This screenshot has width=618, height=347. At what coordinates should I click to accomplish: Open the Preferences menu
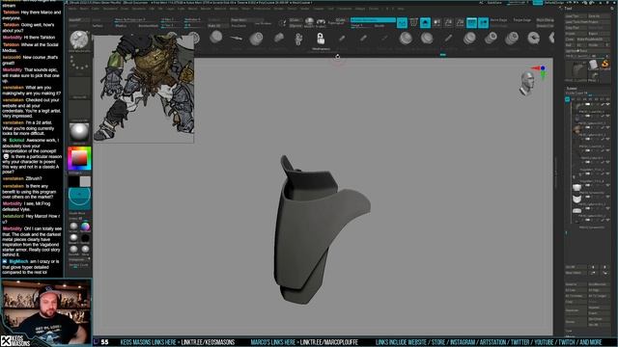click(x=262, y=9)
